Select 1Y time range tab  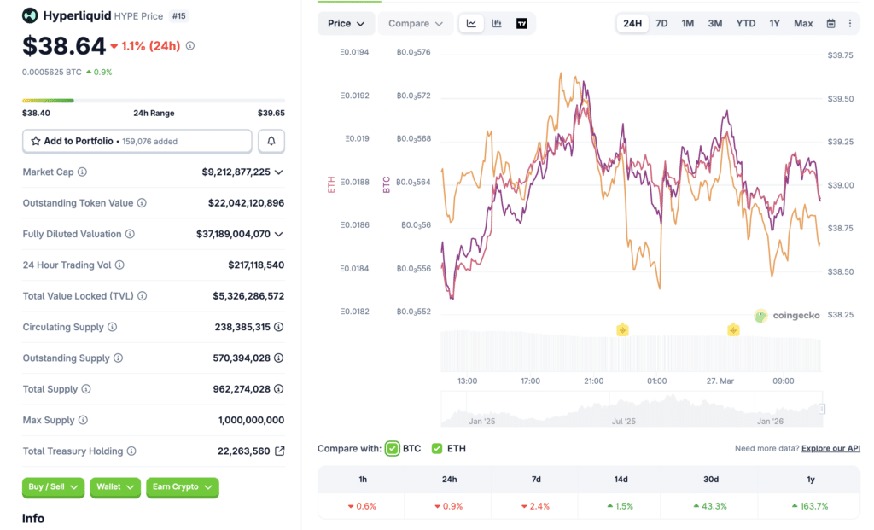click(x=775, y=23)
